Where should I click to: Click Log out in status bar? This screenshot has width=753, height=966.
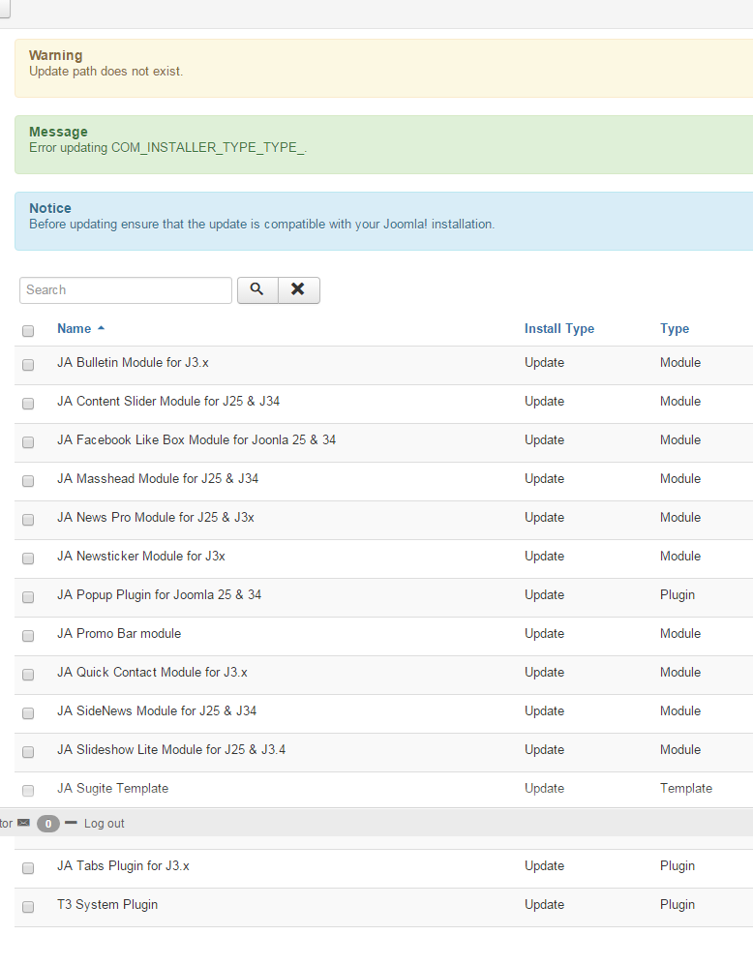105,823
